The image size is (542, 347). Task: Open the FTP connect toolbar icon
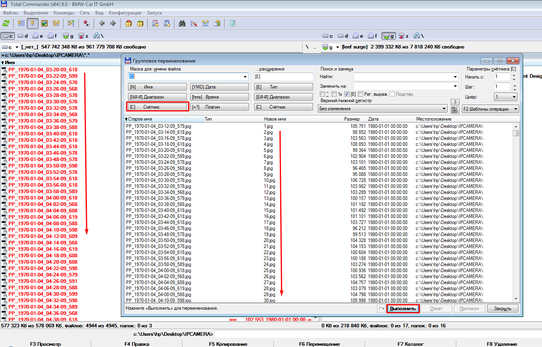155,23
